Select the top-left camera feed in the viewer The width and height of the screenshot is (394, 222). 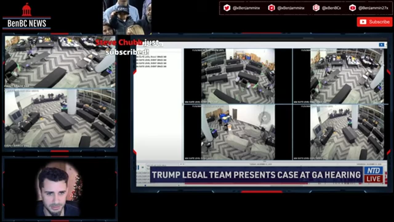(x=238, y=76)
